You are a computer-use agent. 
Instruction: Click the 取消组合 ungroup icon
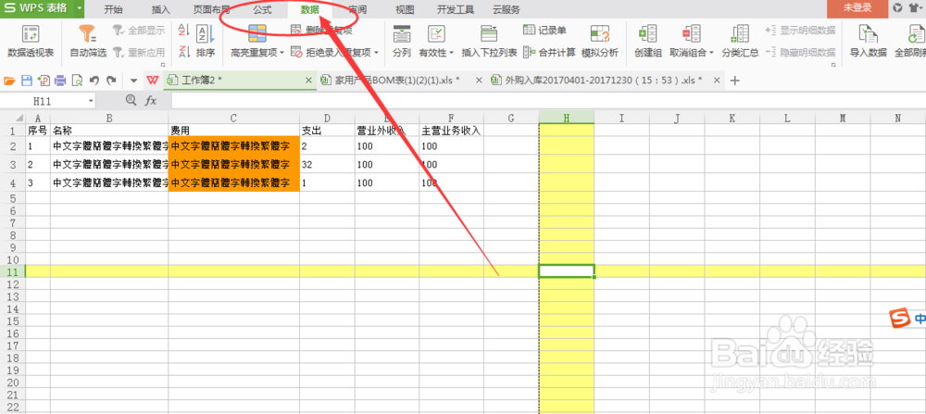tap(691, 34)
